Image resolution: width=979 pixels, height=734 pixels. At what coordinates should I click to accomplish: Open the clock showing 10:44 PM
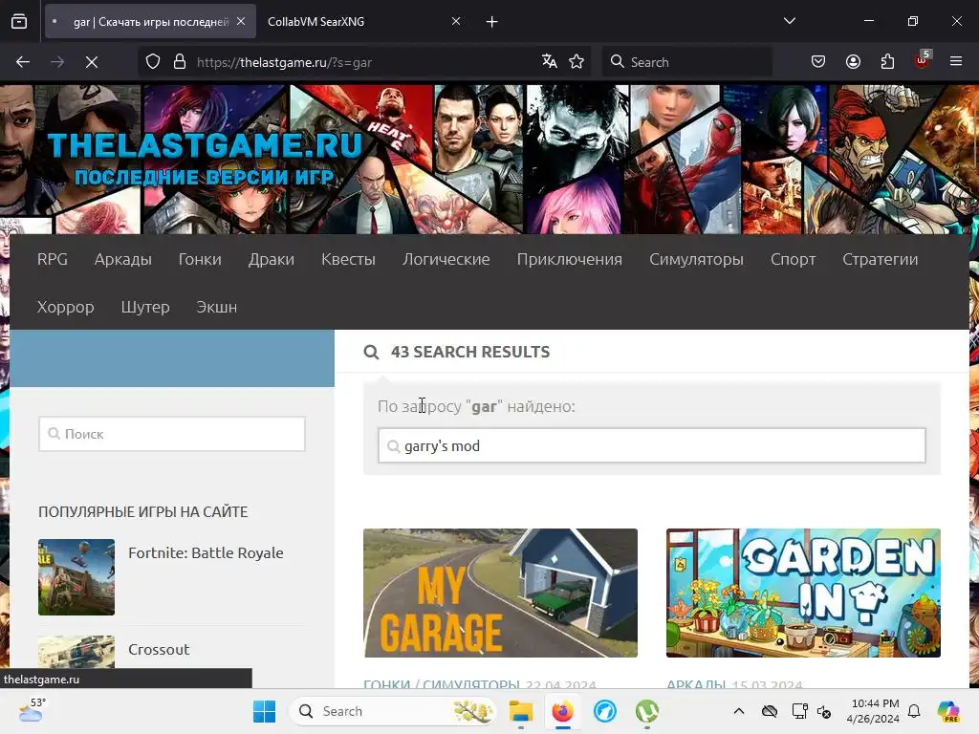(x=873, y=711)
